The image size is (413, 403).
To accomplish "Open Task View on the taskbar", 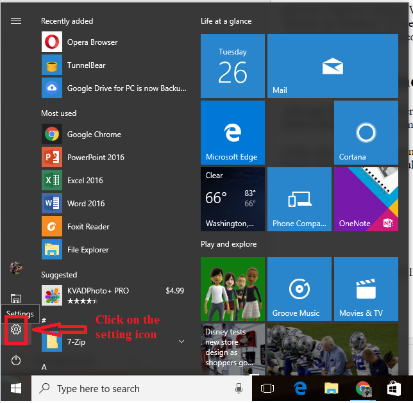I will tap(267, 388).
